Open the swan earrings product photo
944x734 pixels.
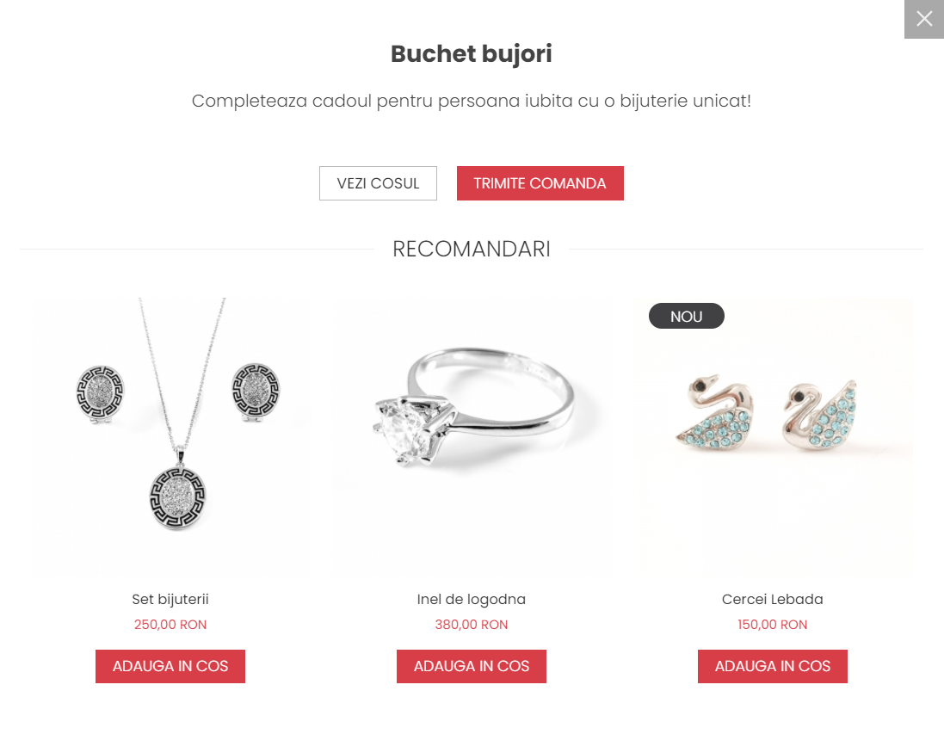[773, 437]
